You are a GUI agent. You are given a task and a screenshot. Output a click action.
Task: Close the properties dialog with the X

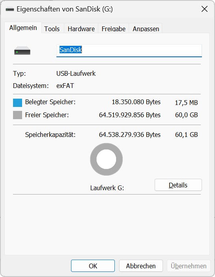coord(204,9)
